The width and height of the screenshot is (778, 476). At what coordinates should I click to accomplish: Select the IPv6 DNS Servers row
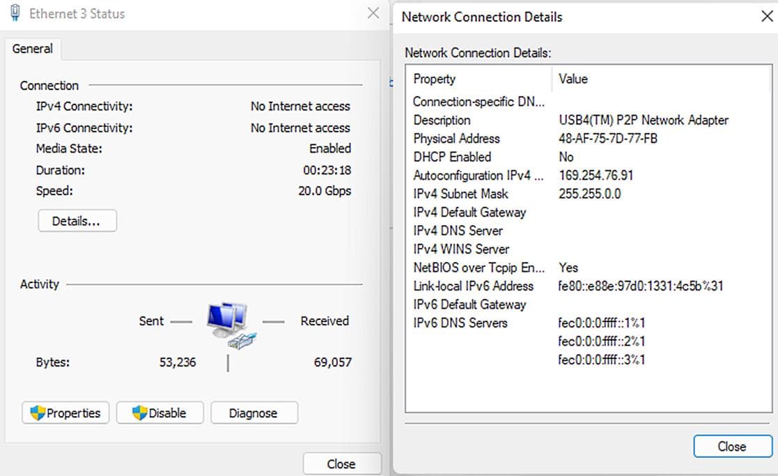589,323
